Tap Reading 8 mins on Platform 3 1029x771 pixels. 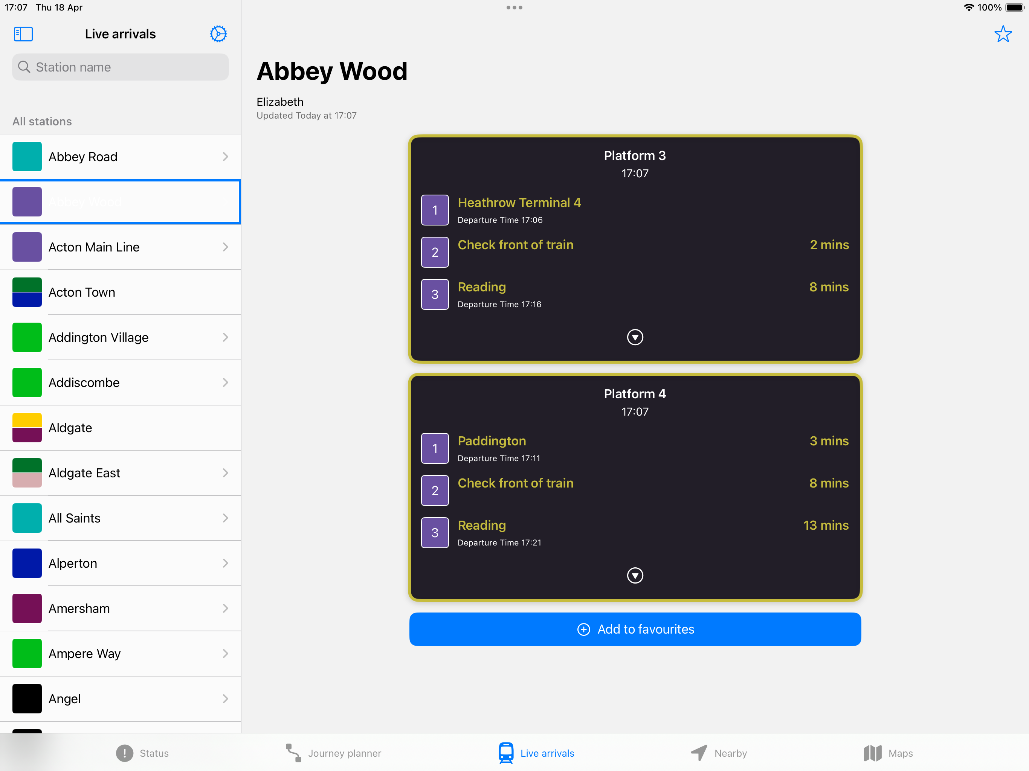635,294
